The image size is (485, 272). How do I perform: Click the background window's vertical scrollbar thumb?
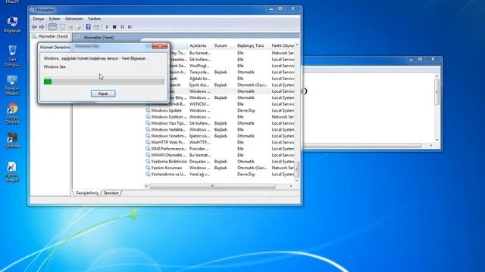[x=436, y=92]
